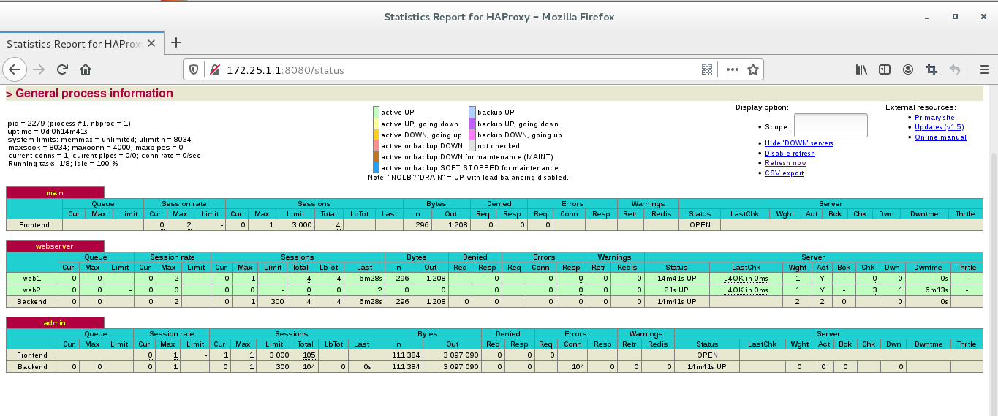Click the undo arrow toolbar icon

click(x=954, y=69)
